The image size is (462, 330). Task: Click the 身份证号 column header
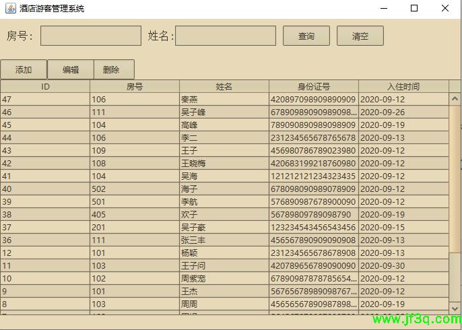(x=314, y=86)
